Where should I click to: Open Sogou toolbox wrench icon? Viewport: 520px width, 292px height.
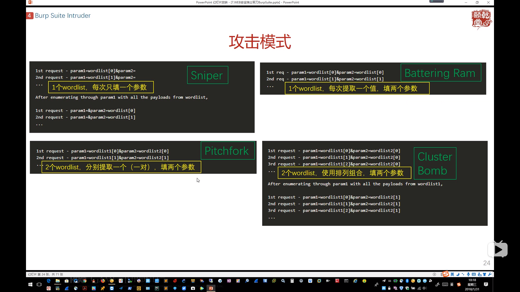point(490,274)
